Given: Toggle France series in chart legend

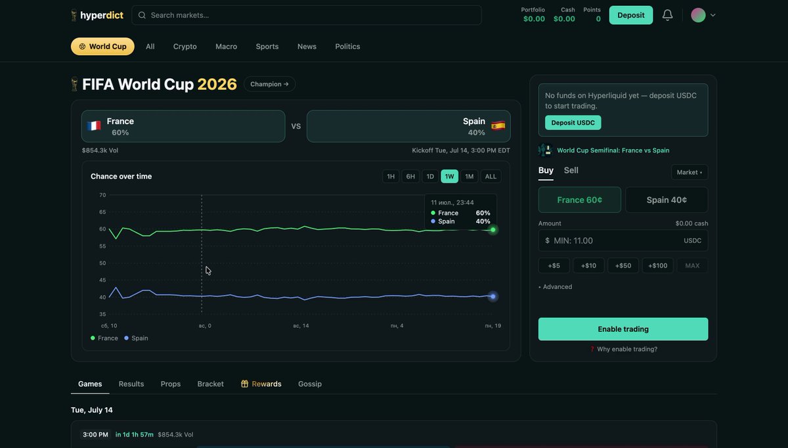Looking at the screenshot, I should [104, 338].
